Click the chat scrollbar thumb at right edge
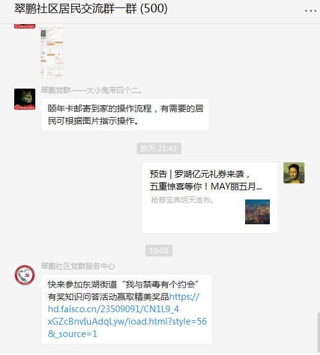This screenshot has height=355, width=320. point(318,332)
